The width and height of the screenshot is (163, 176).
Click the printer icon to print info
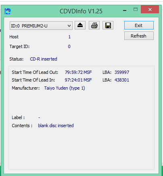click(x=94, y=25)
